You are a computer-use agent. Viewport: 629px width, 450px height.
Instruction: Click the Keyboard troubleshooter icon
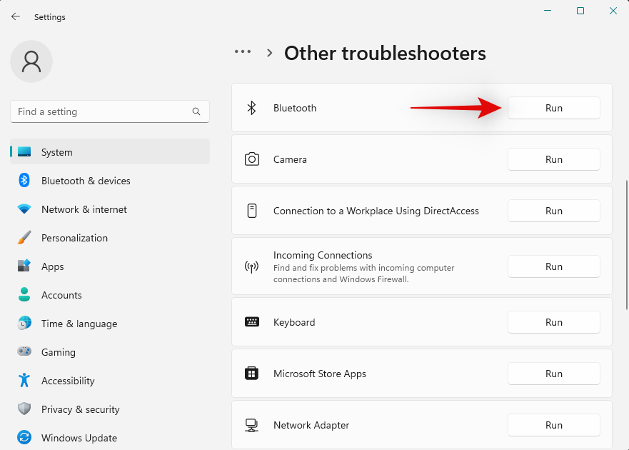pos(252,322)
